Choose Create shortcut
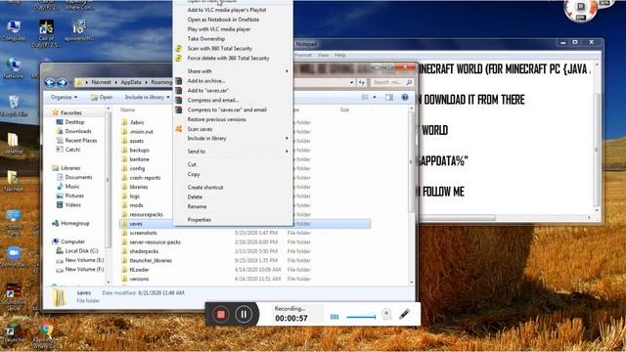 205,187
